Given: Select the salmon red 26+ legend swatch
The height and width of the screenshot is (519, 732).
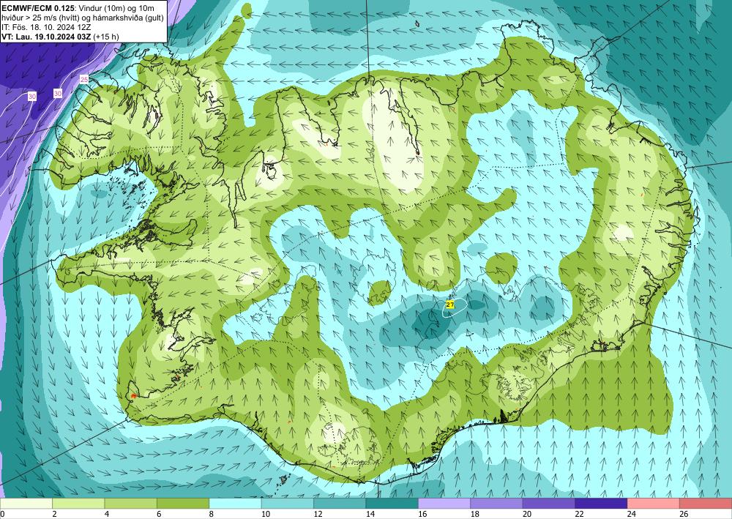Looking at the screenshot, I should (706, 504).
